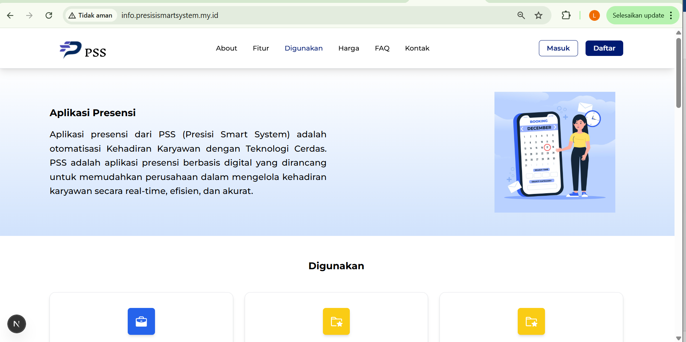The height and width of the screenshot is (342, 686).
Task: Bookmark this page with the star icon
Action: tap(539, 15)
